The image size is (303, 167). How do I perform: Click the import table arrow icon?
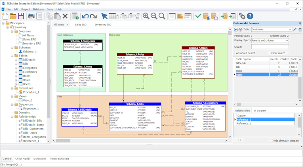(232, 16)
